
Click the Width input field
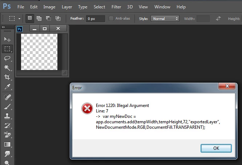203,18
